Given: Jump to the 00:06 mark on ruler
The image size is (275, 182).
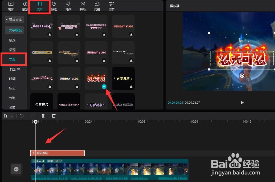Looking at the screenshot, I should 142,122.
